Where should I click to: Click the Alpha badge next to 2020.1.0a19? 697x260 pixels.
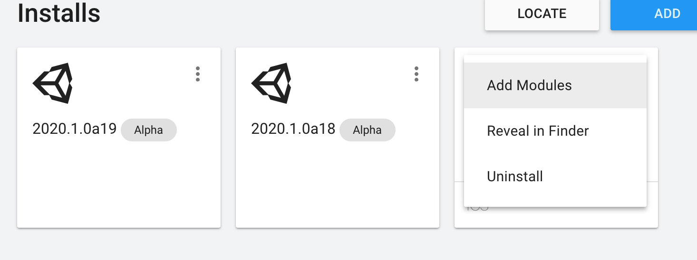(x=148, y=130)
